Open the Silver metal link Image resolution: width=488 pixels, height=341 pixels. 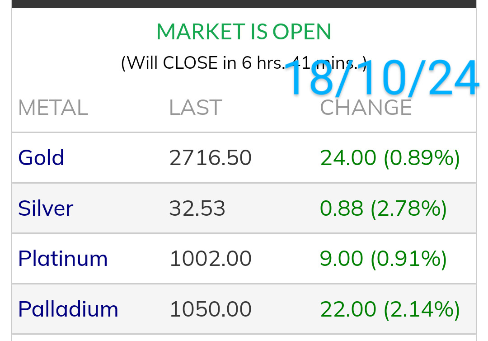coord(46,208)
